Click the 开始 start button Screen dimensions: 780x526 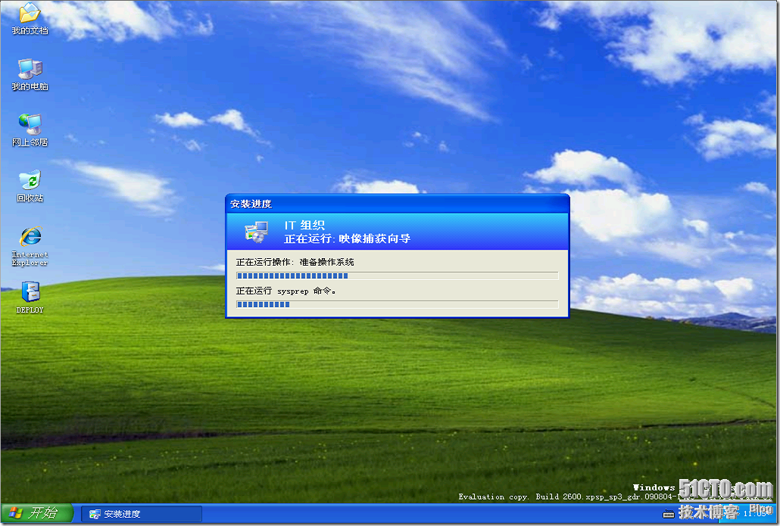[x=37, y=513]
